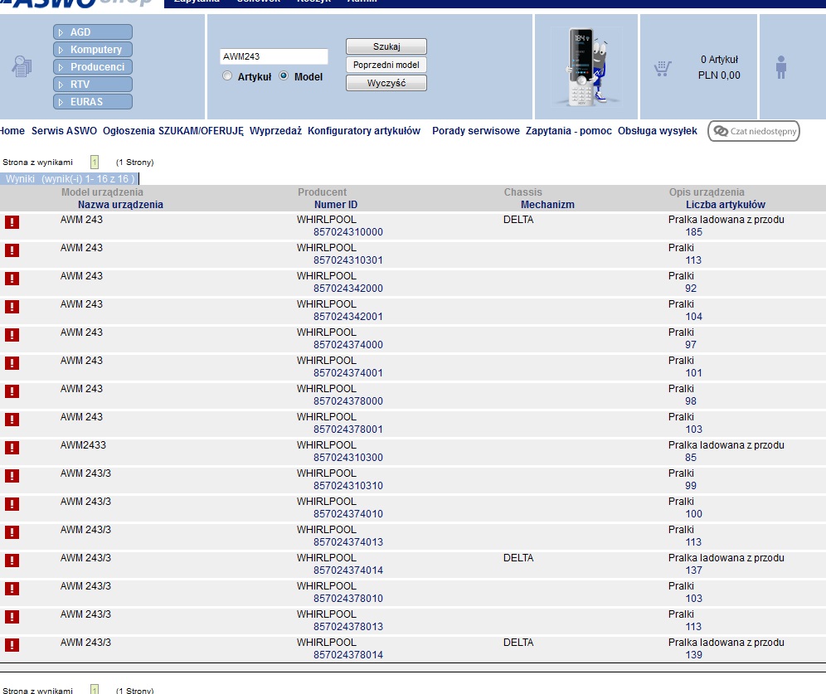This screenshot has width=826, height=694.
Task: Open article count link 139
Action: [x=694, y=655]
